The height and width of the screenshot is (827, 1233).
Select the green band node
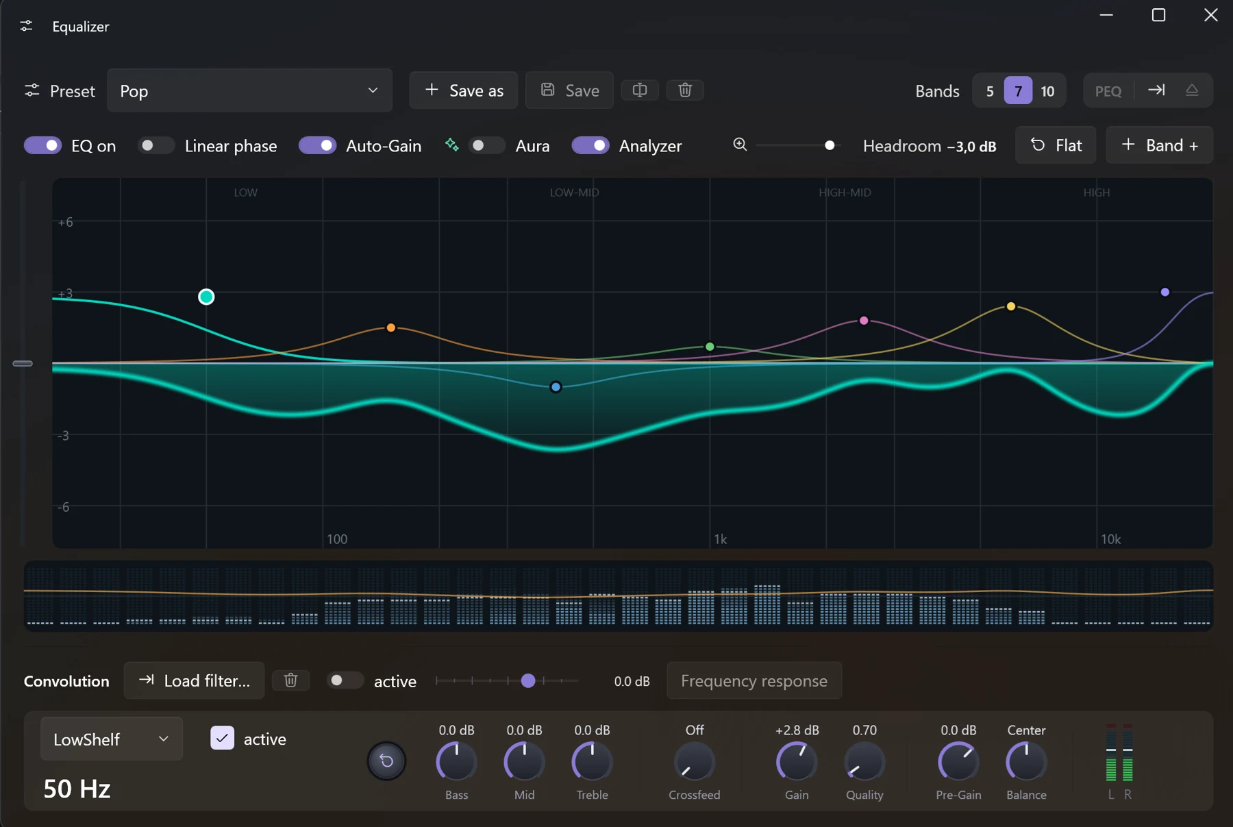click(710, 347)
